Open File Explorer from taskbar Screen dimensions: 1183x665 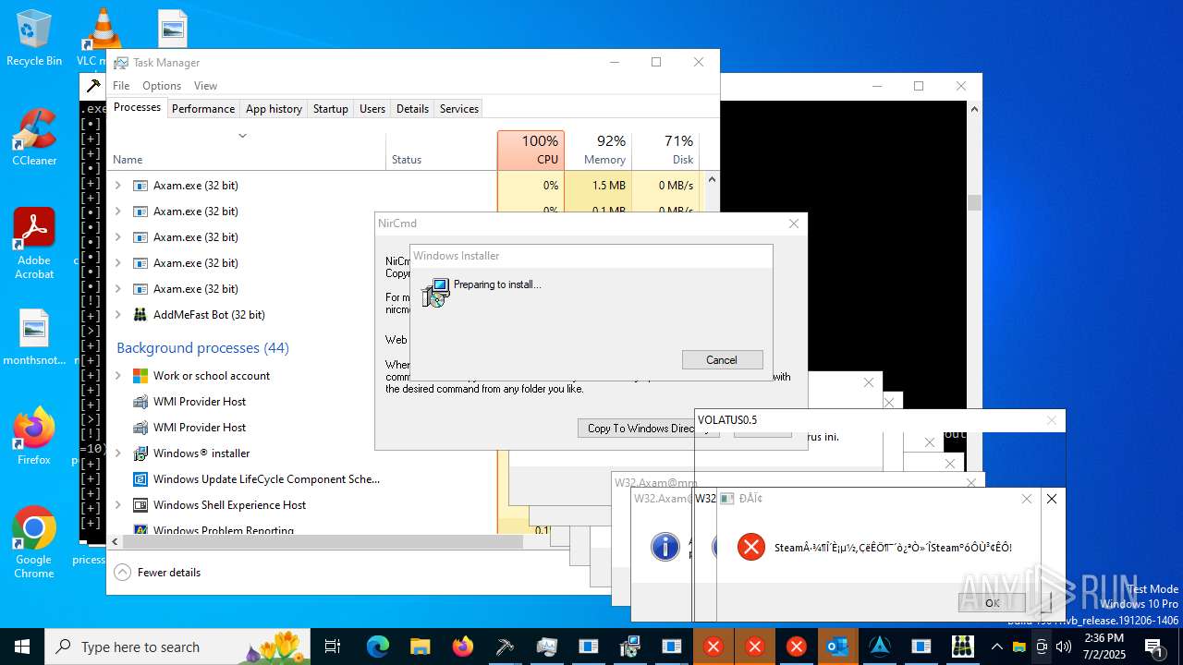coord(420,647)
